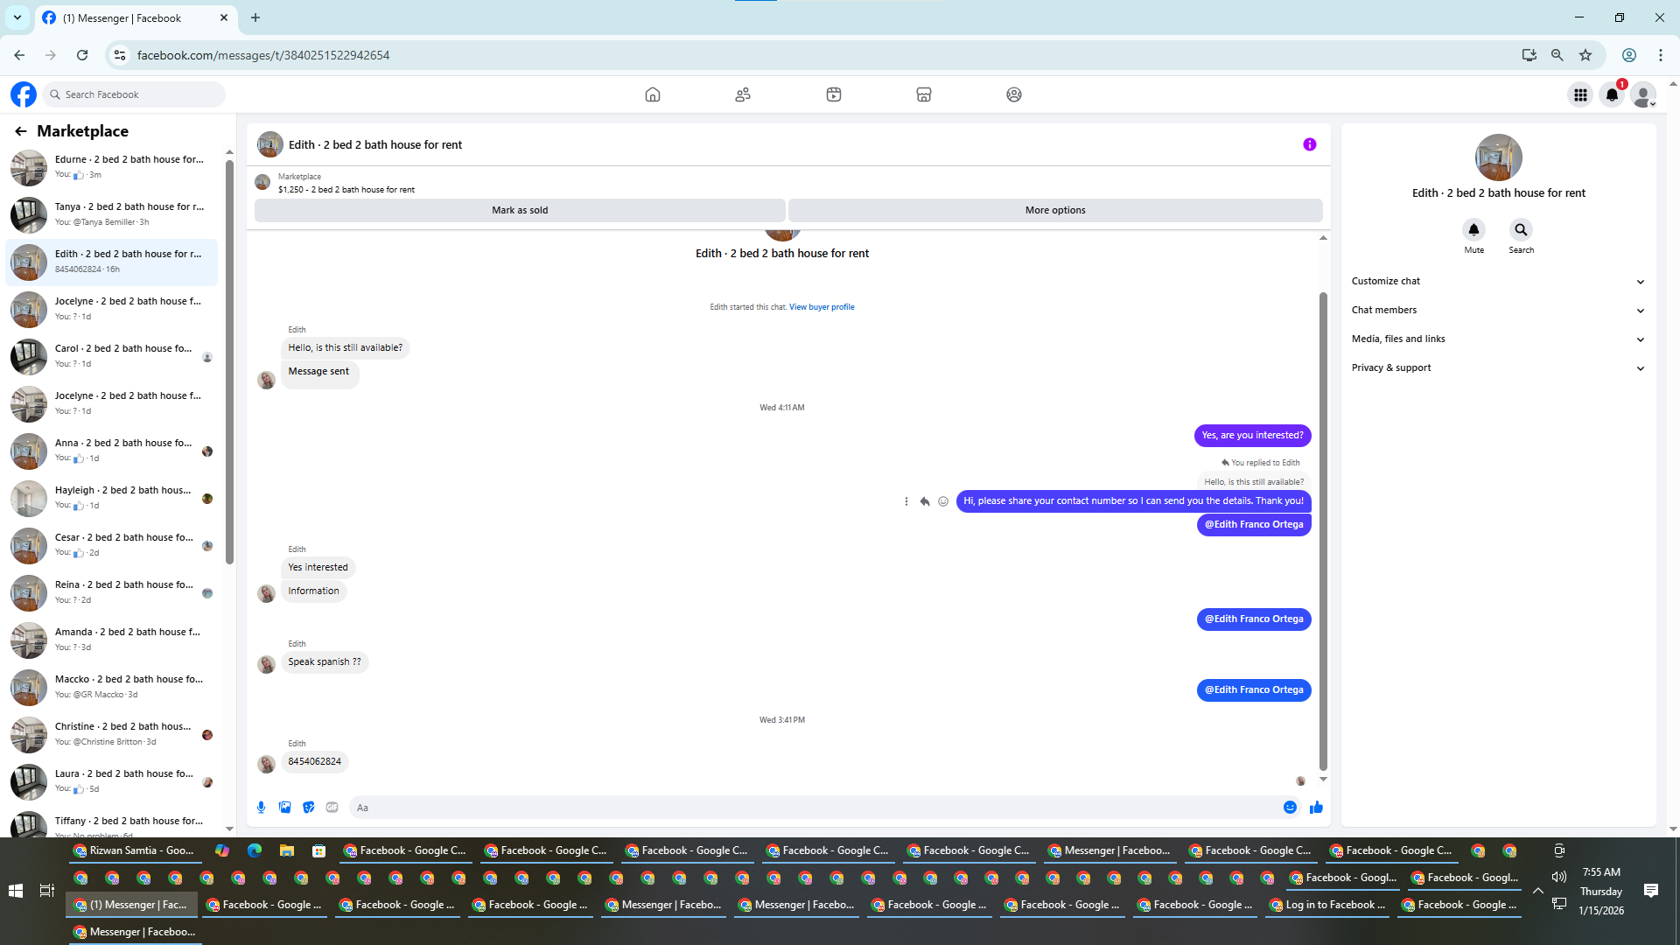This screenshot has height=945, width=1680.
Task: Expand Media, files and links section
Action: (x=1498, y=339)
